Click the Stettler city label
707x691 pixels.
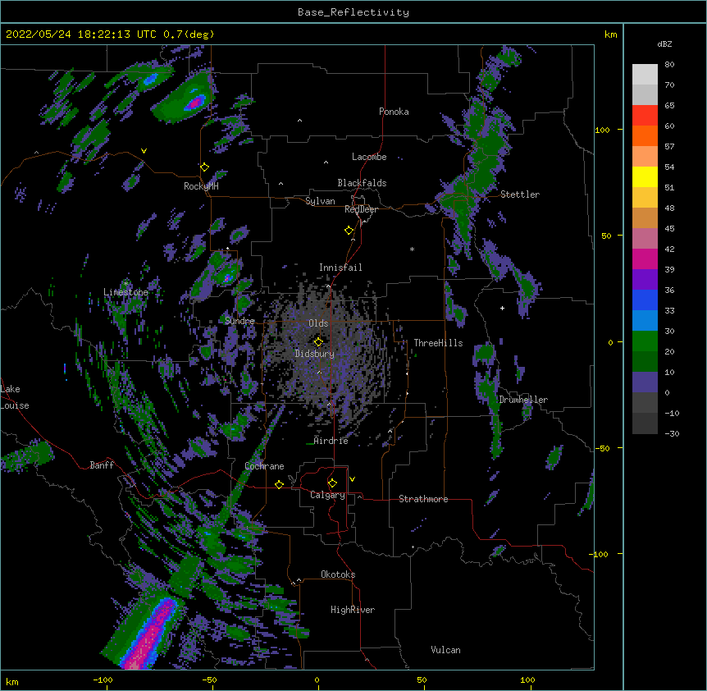click(520, 194)
